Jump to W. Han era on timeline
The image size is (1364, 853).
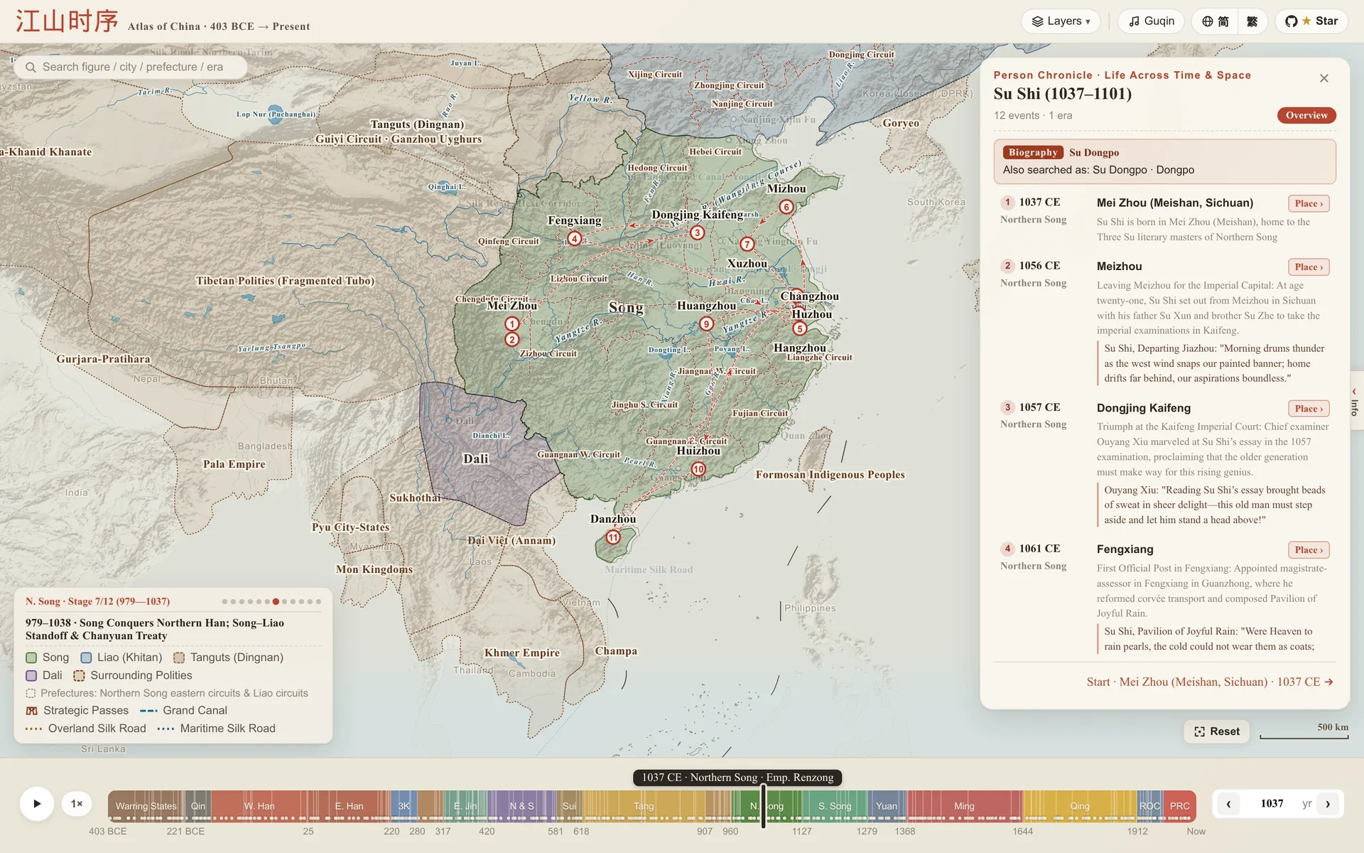pos(259,805)
